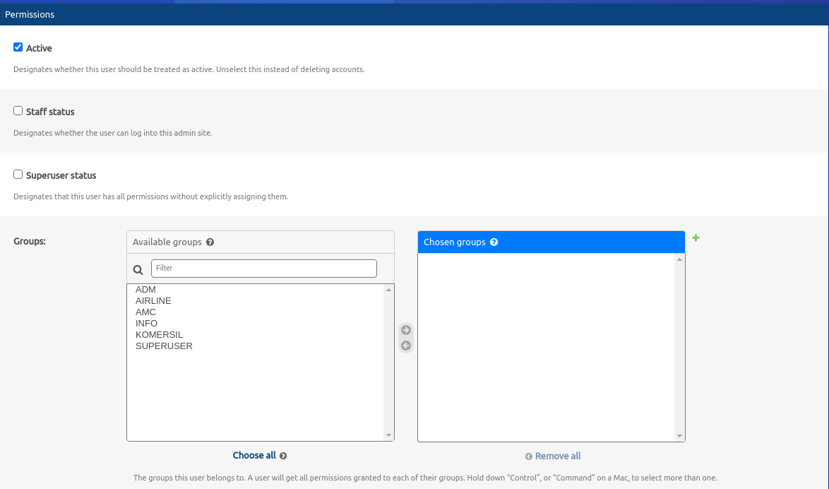Pick the AMC group from list

[145, 312]
